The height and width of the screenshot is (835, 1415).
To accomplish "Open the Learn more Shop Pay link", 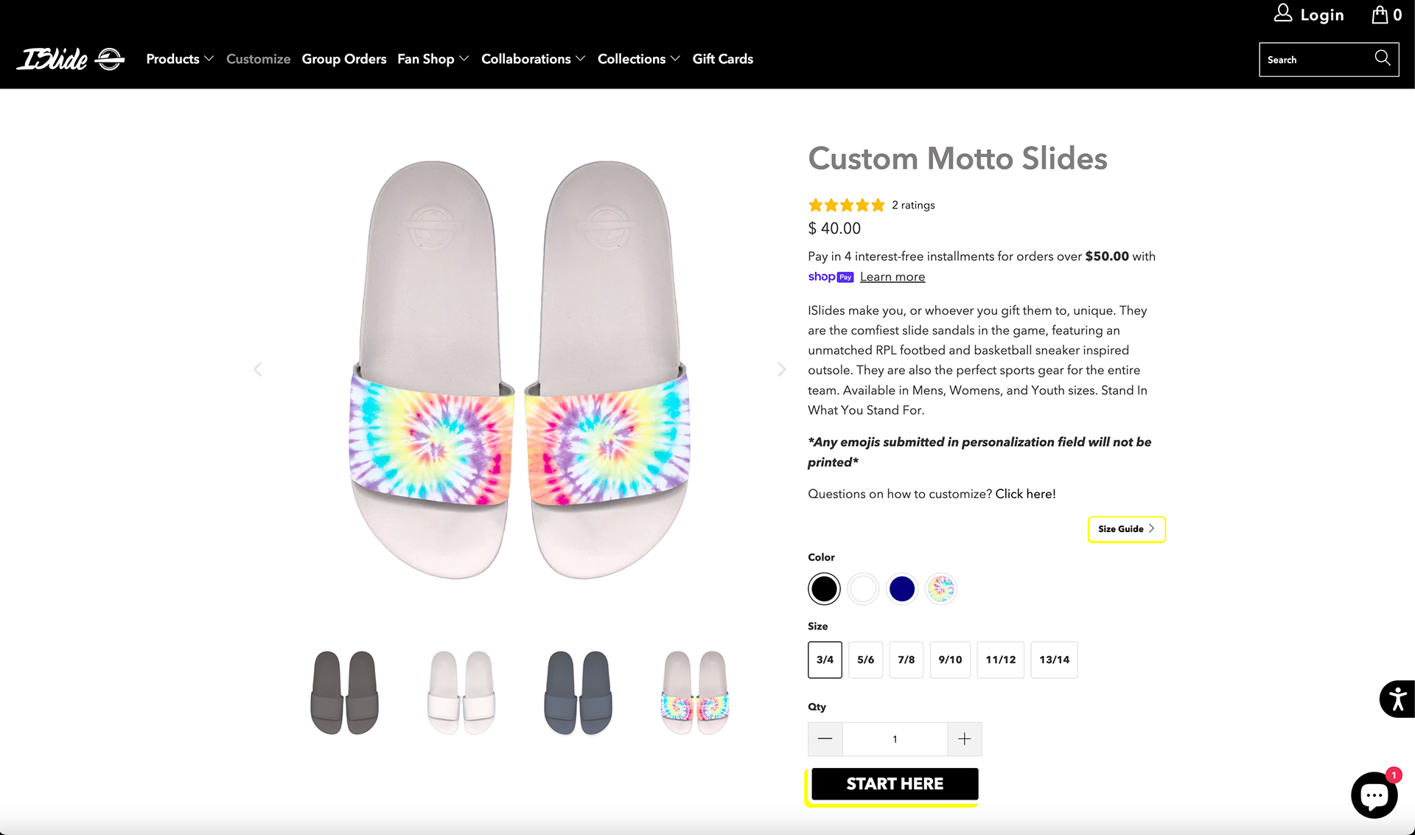I will pyautogui.click(x=892, y=277).
